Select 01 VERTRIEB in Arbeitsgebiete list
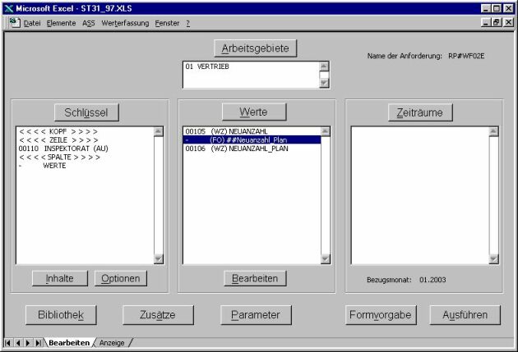This screenshot has width=518, height=352. coord(212,66)
